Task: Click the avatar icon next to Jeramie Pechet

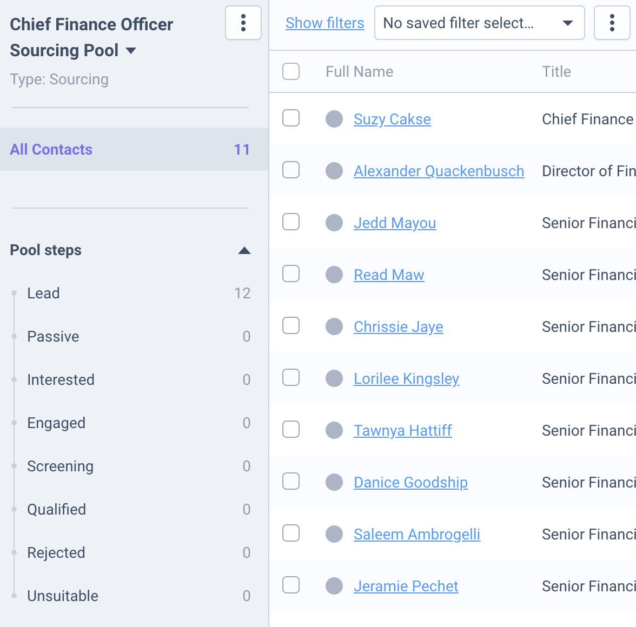Action: coord(334,586)
